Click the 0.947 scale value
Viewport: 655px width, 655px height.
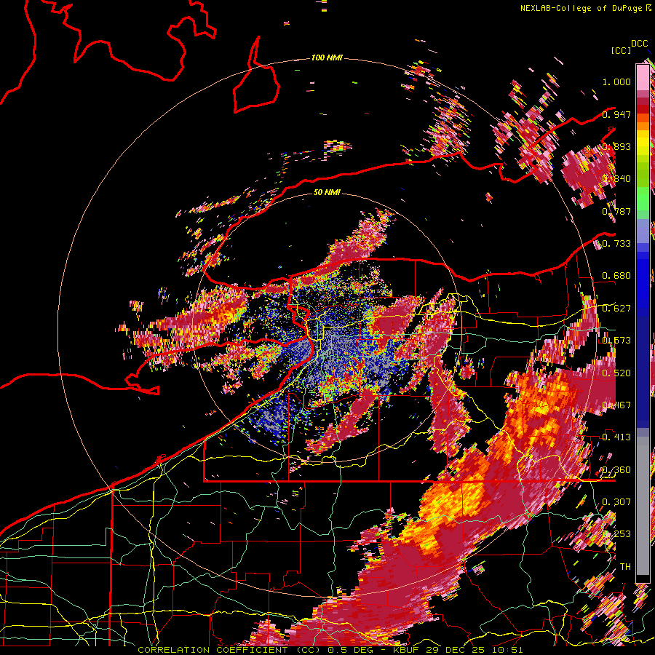click(x=616, y=114)
